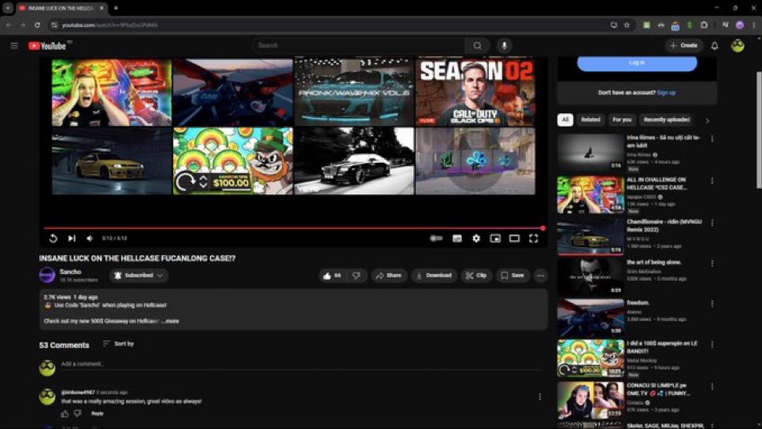Dislike the video
Image resolution: width=762 pixels, height=429 pixels.
tap(357, 276)
